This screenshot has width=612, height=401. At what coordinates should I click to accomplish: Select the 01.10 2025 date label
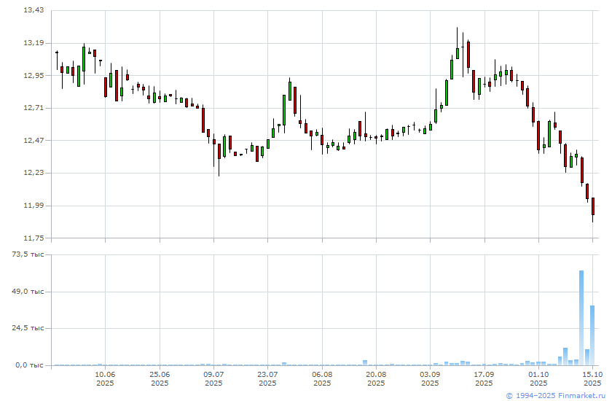pos(538,378)
